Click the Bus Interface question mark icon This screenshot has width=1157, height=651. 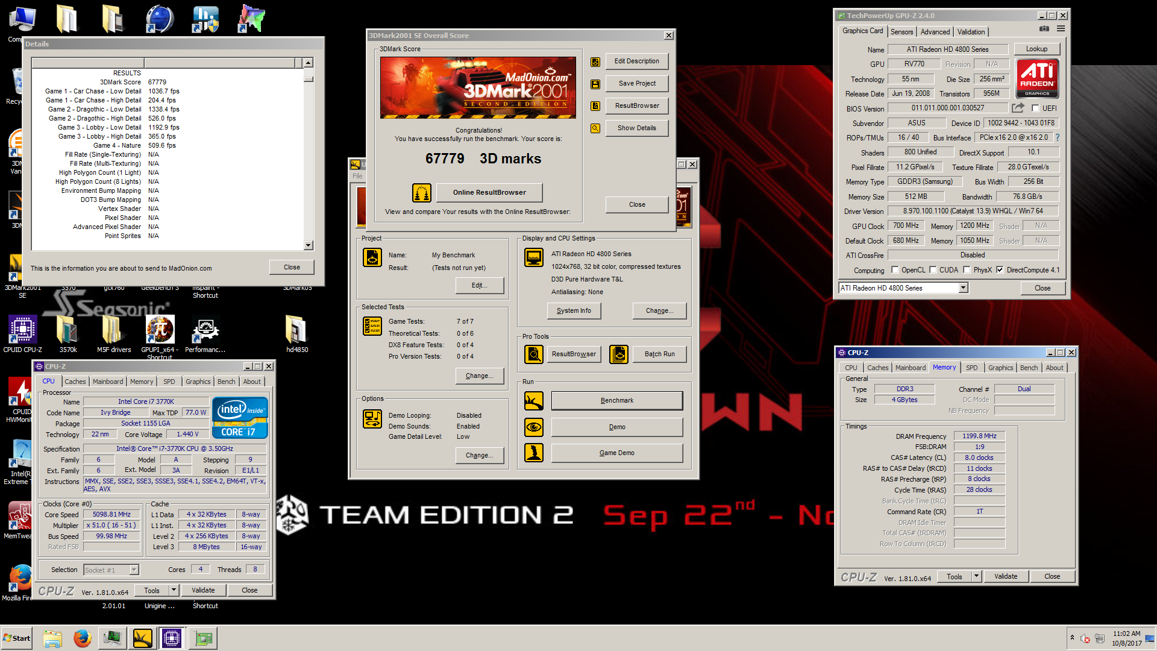pyautogui.click(x=1057, y=137)
